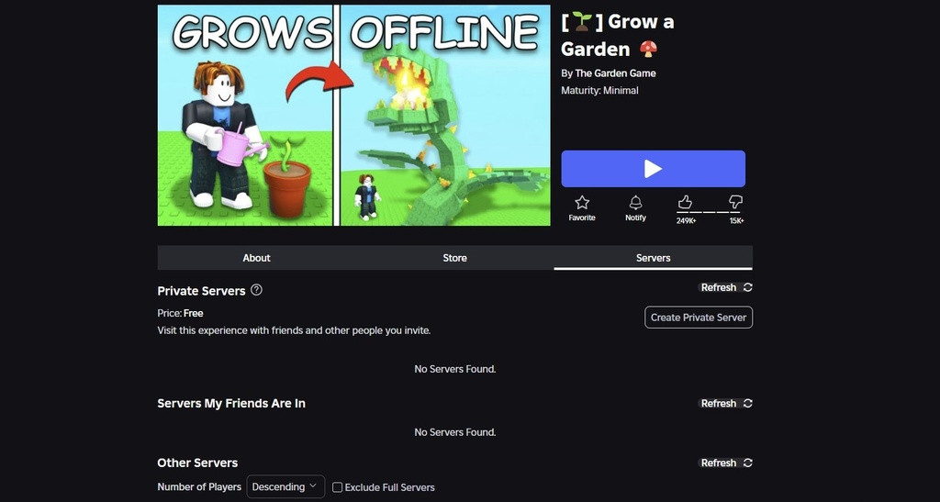Image resolution: width=940 pixels, height=502 pixels.
Task: Refresh the Other Servers list
Action: (726, 463)
